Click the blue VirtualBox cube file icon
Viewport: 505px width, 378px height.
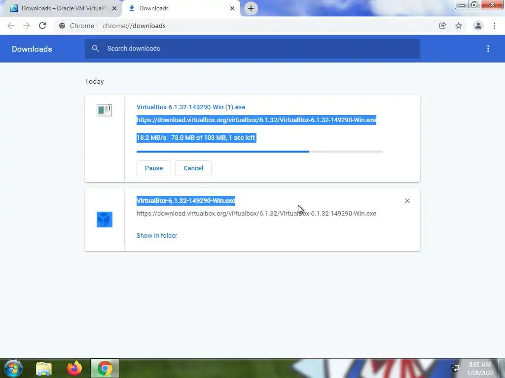[x=105, y=219]
